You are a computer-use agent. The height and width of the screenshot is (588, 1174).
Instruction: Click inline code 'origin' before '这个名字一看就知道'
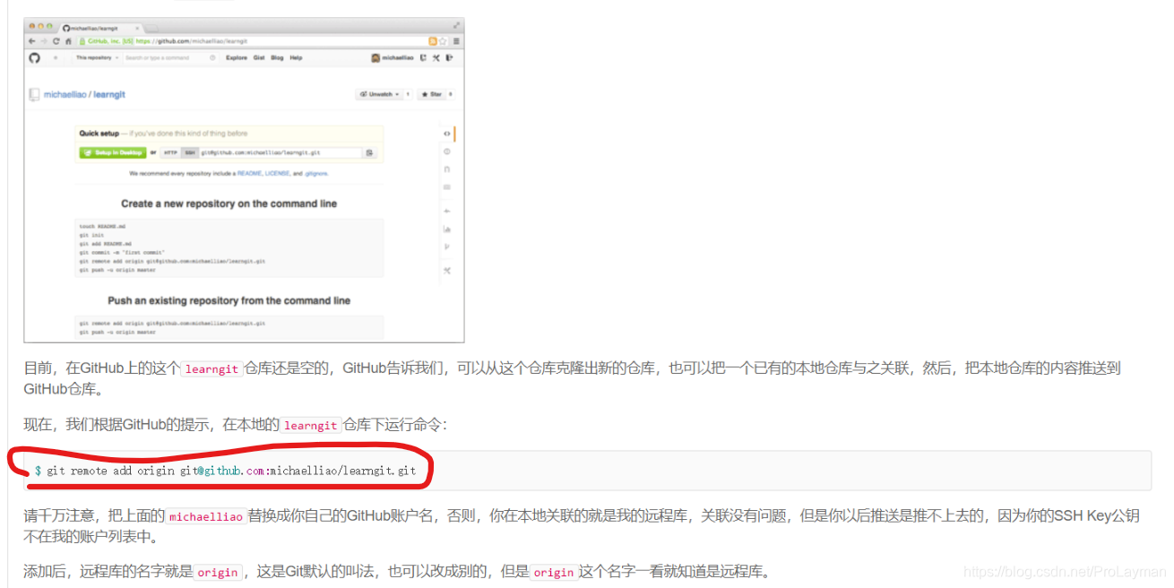[554, 572]
